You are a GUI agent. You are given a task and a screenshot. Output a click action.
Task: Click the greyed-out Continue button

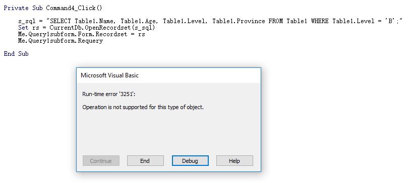(101, 161)
